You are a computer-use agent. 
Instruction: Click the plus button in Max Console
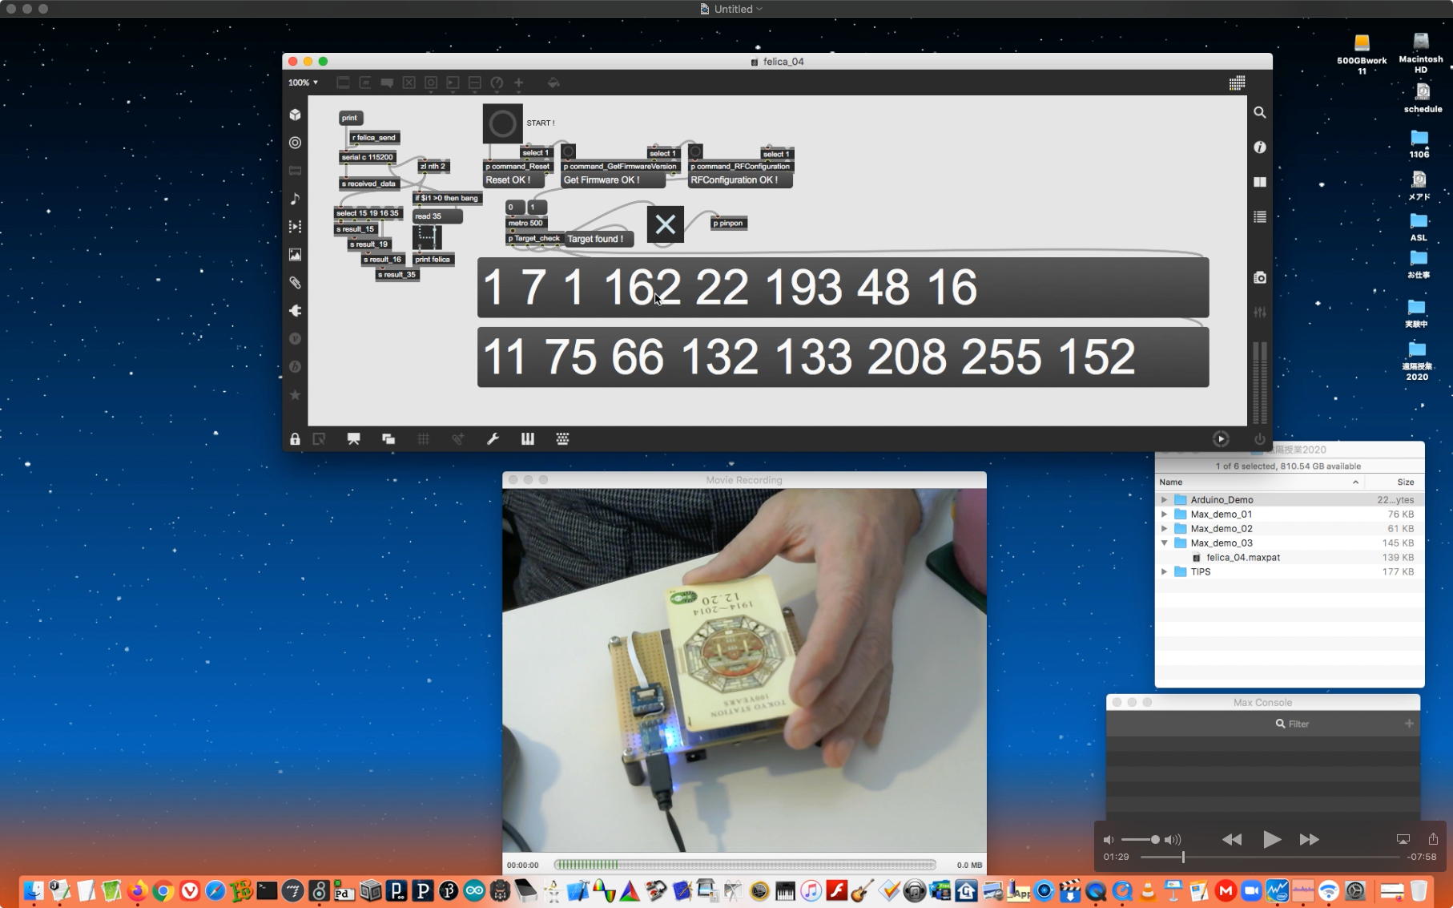(1409, 724)
